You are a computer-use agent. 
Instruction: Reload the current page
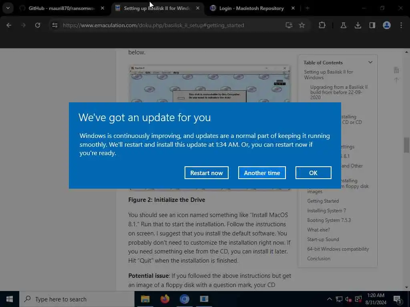tap(38, 25)
